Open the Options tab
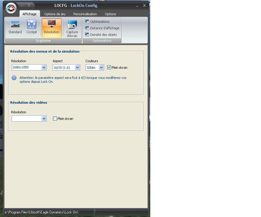Viewport: 261px width, 217px height. (x=110, y=14)
